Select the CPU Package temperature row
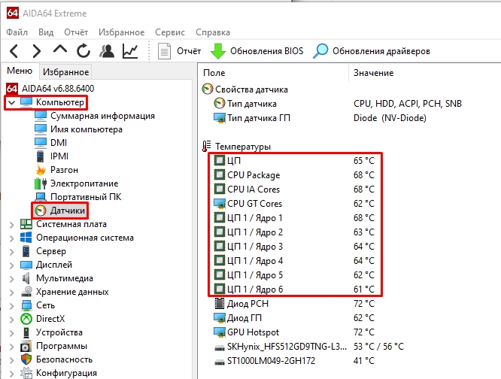Image resolution: width=501 pixels, height=379 pixels. coord(253,175)
